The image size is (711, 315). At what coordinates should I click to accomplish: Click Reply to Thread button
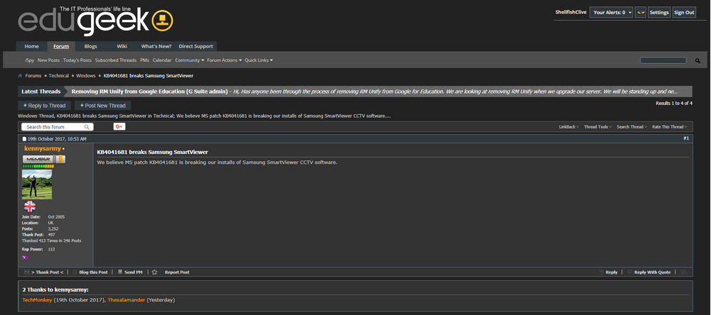pos(44,106)
